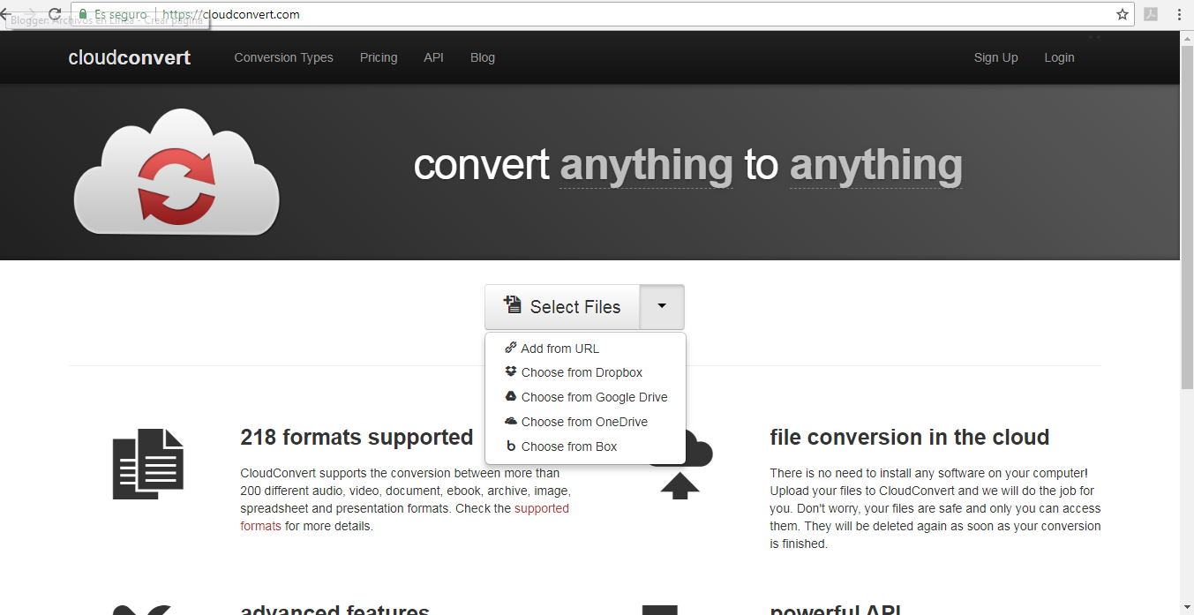Click the Box icon in the dropdown
The height and width of the screenshot is (615, 1194).
[x=510, y=446]
